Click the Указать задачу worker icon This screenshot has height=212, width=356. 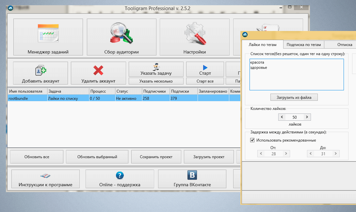pos(156,67)
